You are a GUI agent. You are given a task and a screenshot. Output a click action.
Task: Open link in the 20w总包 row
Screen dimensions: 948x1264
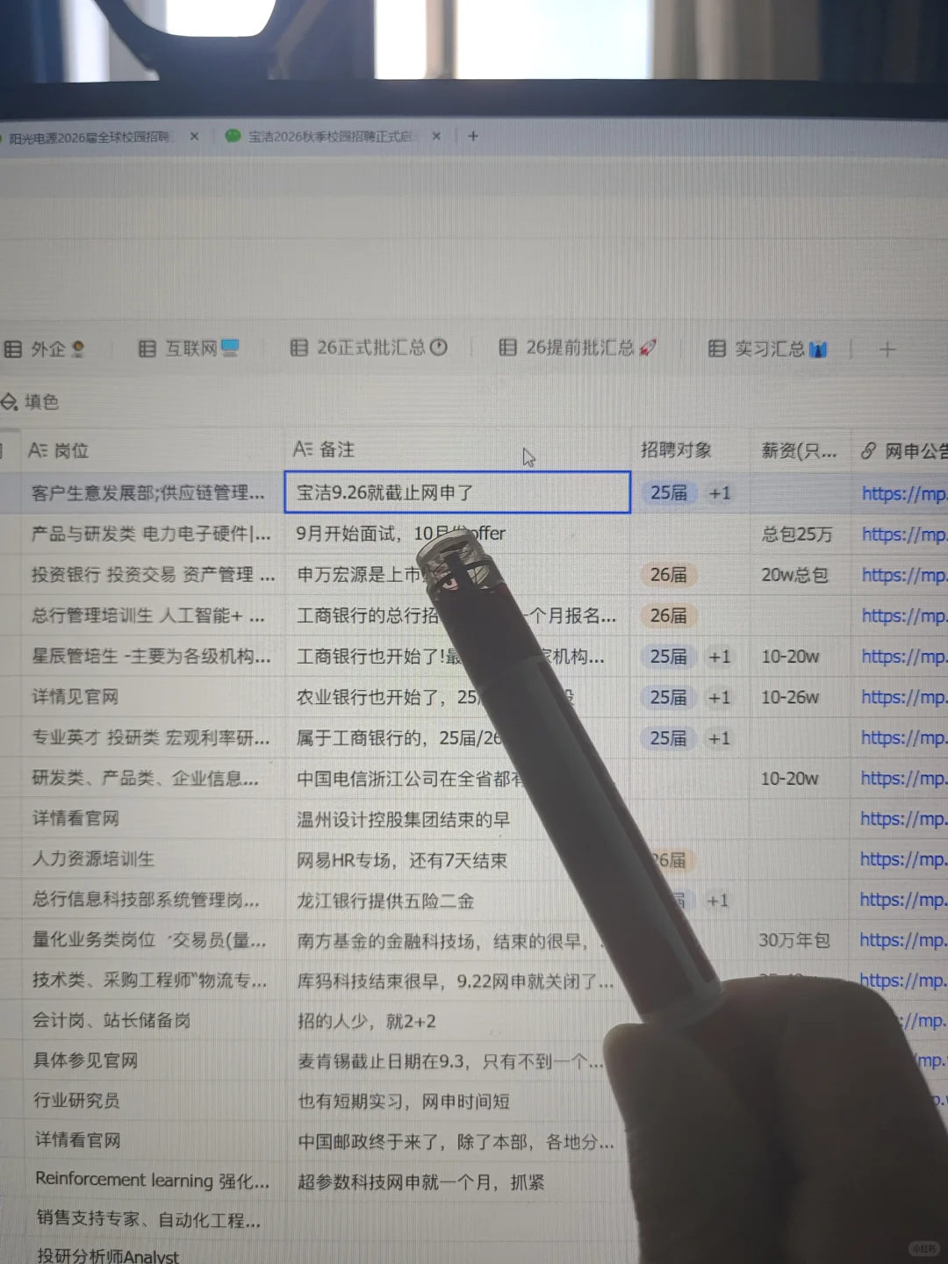(903, 575)
